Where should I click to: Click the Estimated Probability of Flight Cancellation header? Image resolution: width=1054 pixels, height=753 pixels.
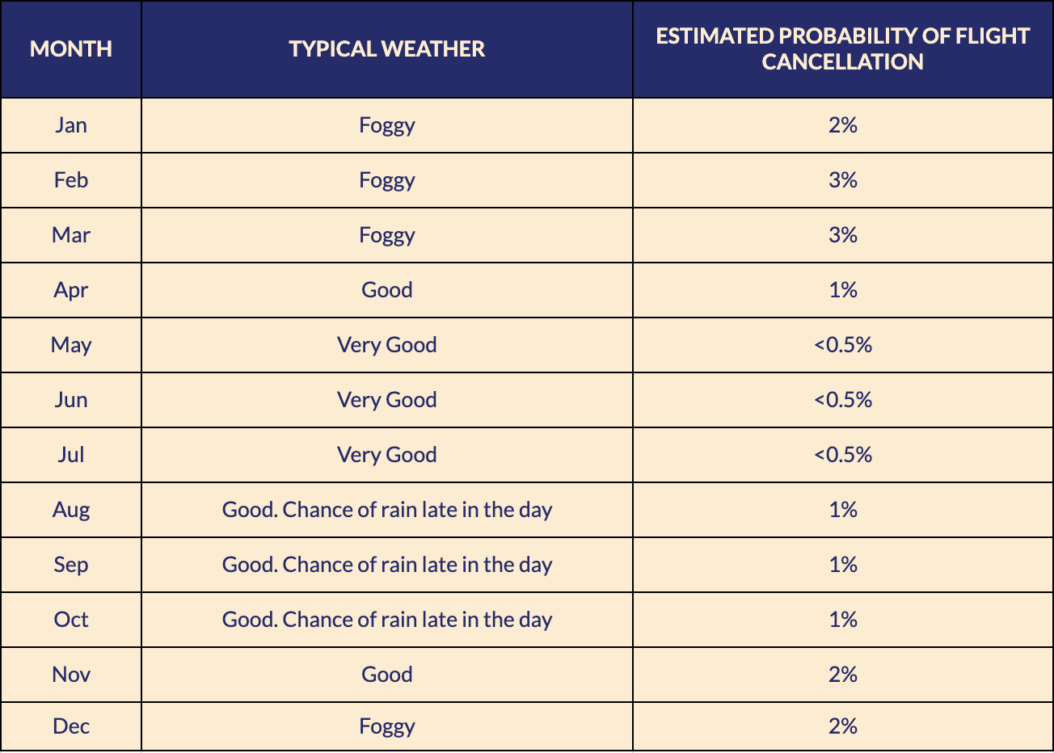(842, 49)
